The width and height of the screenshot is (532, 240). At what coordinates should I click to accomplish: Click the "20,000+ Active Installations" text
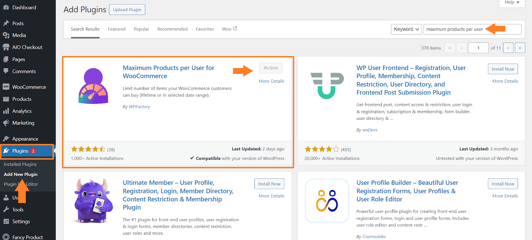[332, 158]
